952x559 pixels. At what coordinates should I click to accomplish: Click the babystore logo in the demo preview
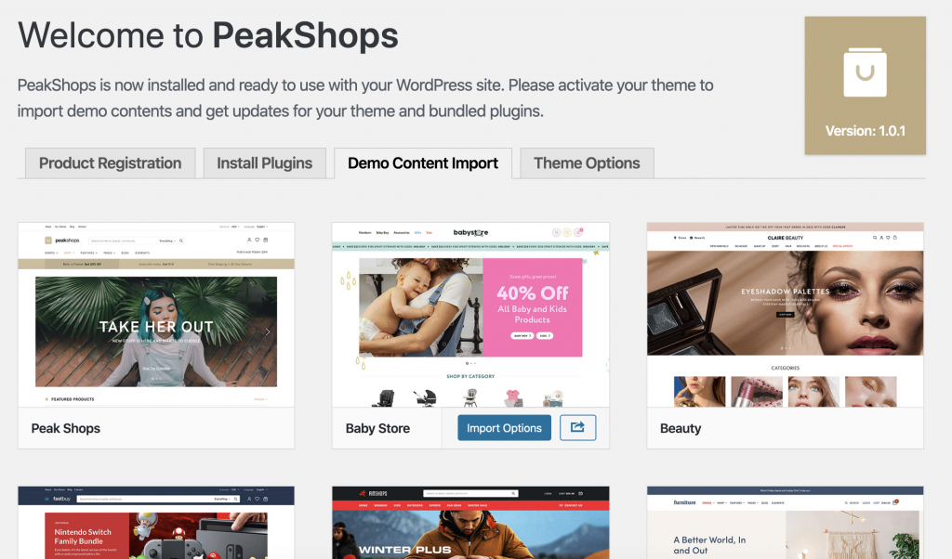[470, 232]
